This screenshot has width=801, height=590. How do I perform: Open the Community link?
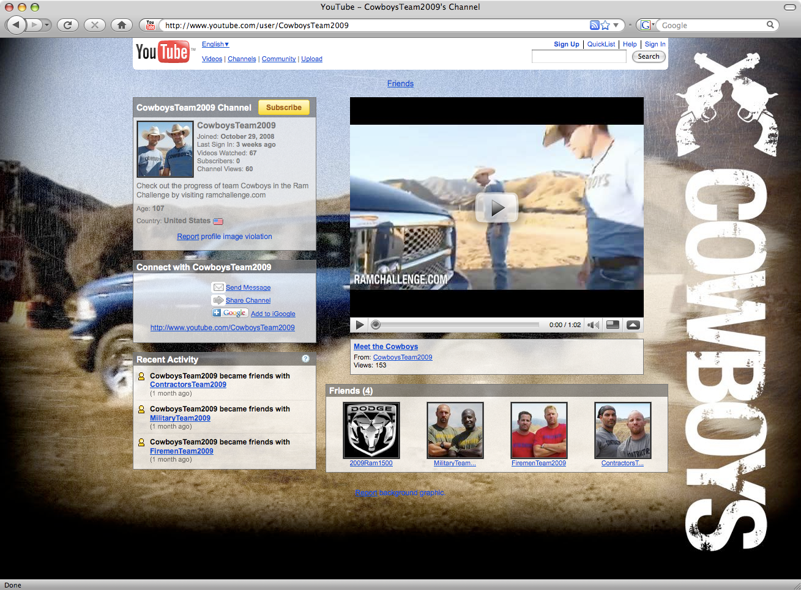coord(278,59)
